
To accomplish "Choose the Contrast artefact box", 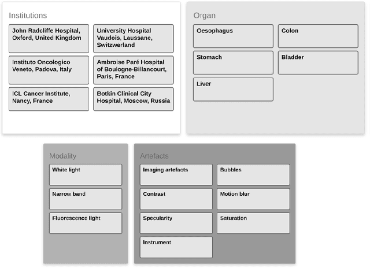I will coord(176,199).
